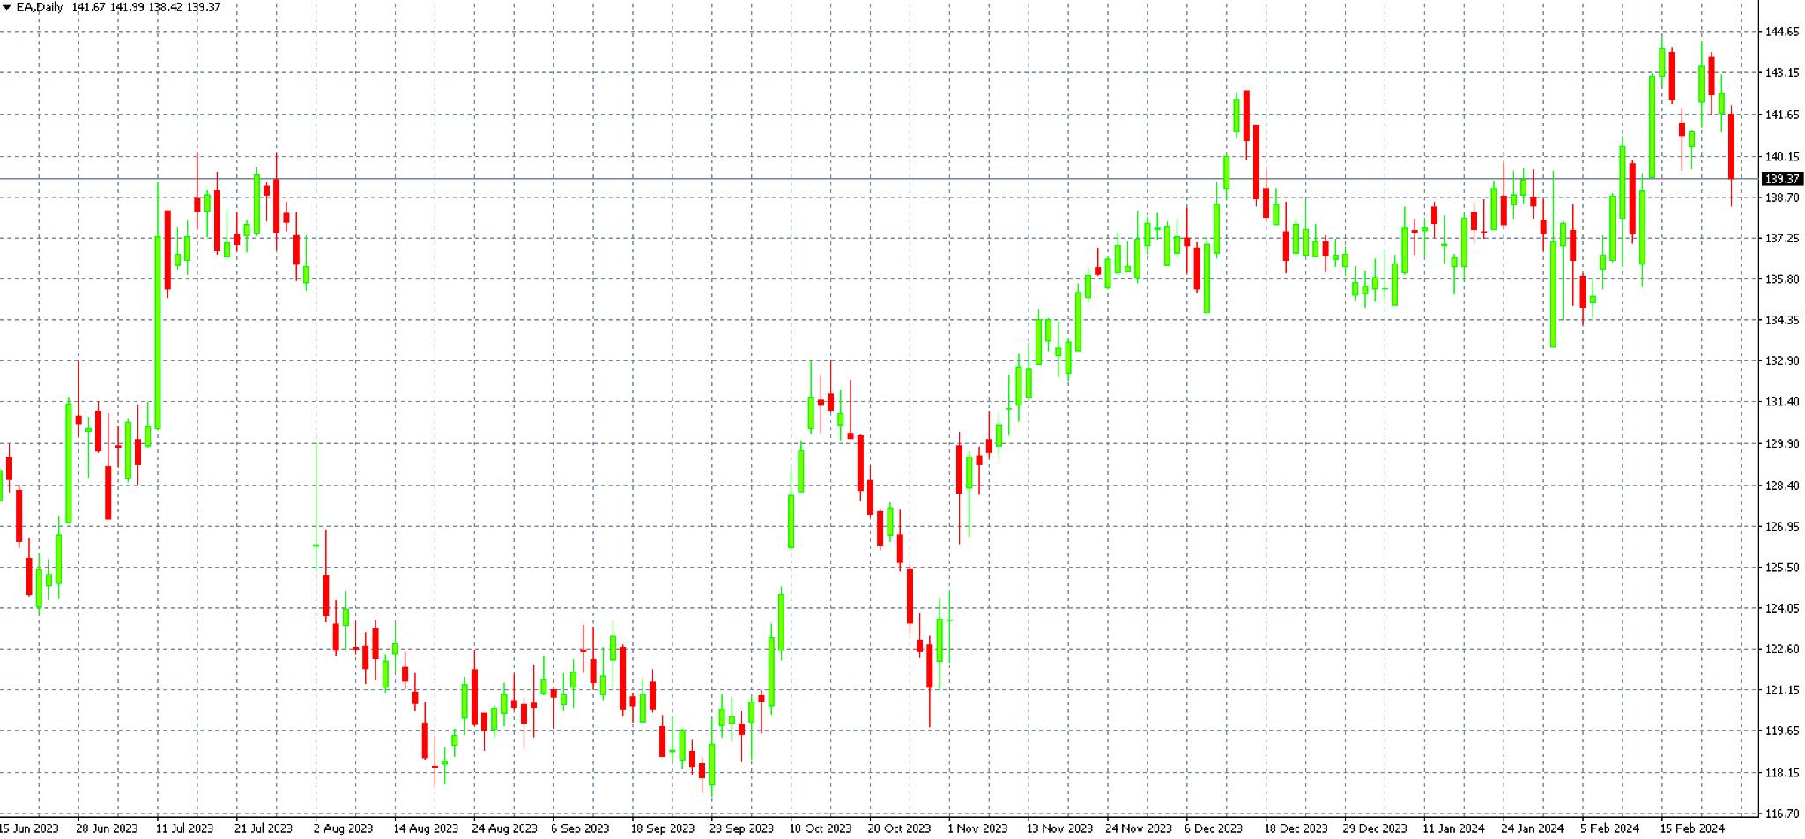Click the 129.90 price axis label
Image resolution: width=1805 pixels, height=839 pixels.
[x=1782, y=444]
